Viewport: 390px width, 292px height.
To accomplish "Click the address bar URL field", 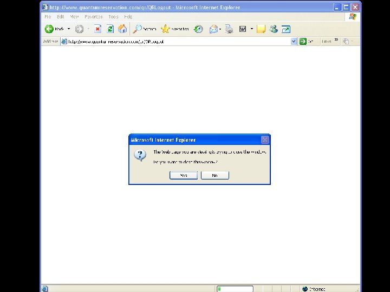I will [x=178, y=42].
